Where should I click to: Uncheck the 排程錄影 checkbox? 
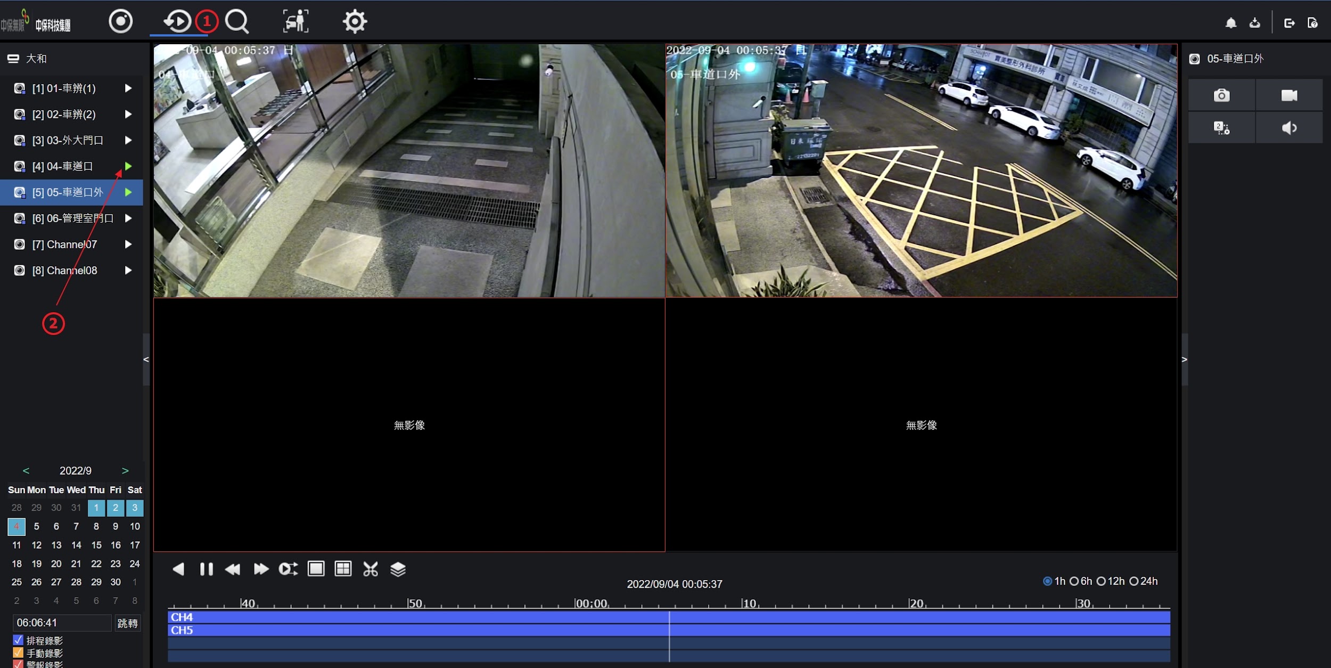coord(18,640)
